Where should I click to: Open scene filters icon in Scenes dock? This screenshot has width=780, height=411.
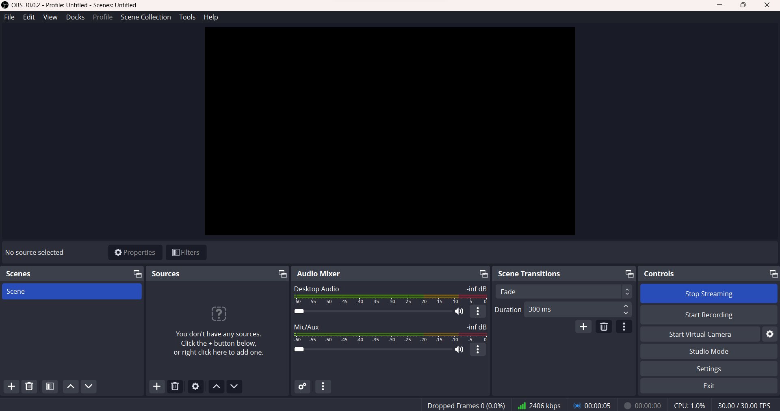(50, 386)
